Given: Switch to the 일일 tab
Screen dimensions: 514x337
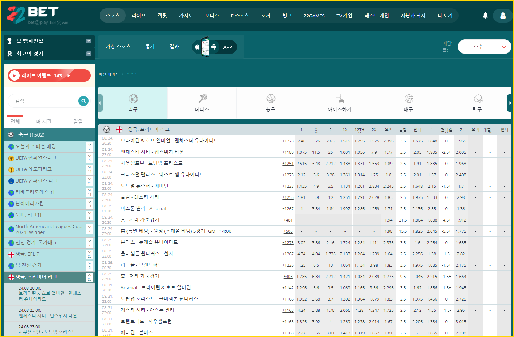Looking at the screenshot, I should (x=78, y=121).
